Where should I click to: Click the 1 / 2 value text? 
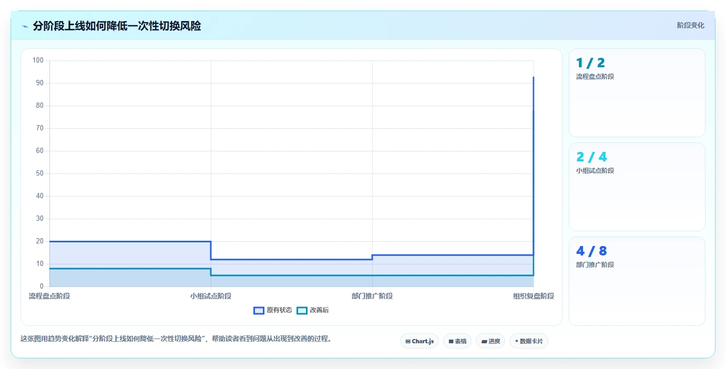point(590,63)
